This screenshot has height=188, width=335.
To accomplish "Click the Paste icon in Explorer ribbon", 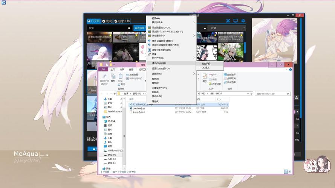I will 121,76.
